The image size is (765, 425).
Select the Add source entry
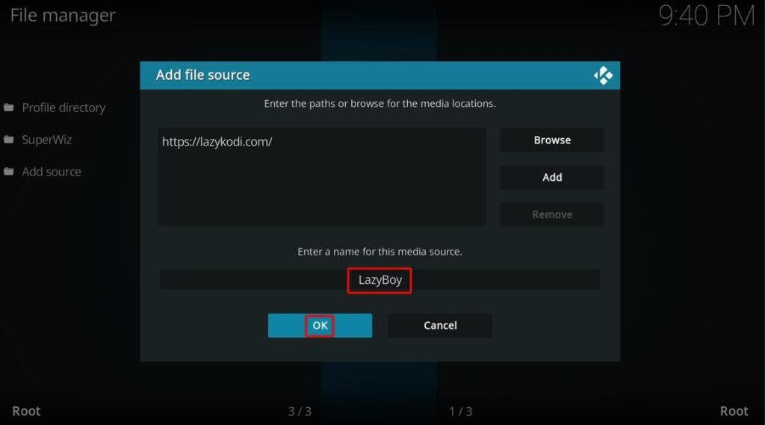click(52, 172)
